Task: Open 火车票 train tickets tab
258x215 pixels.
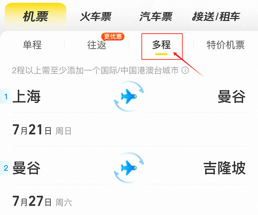Action: point(96,17)
